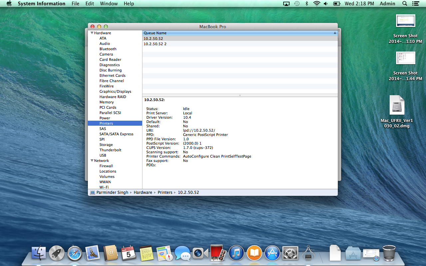Viewport: 426px width, 266px height.
Task: Reverse sort with Queue Name arrow
Action: 335,33
